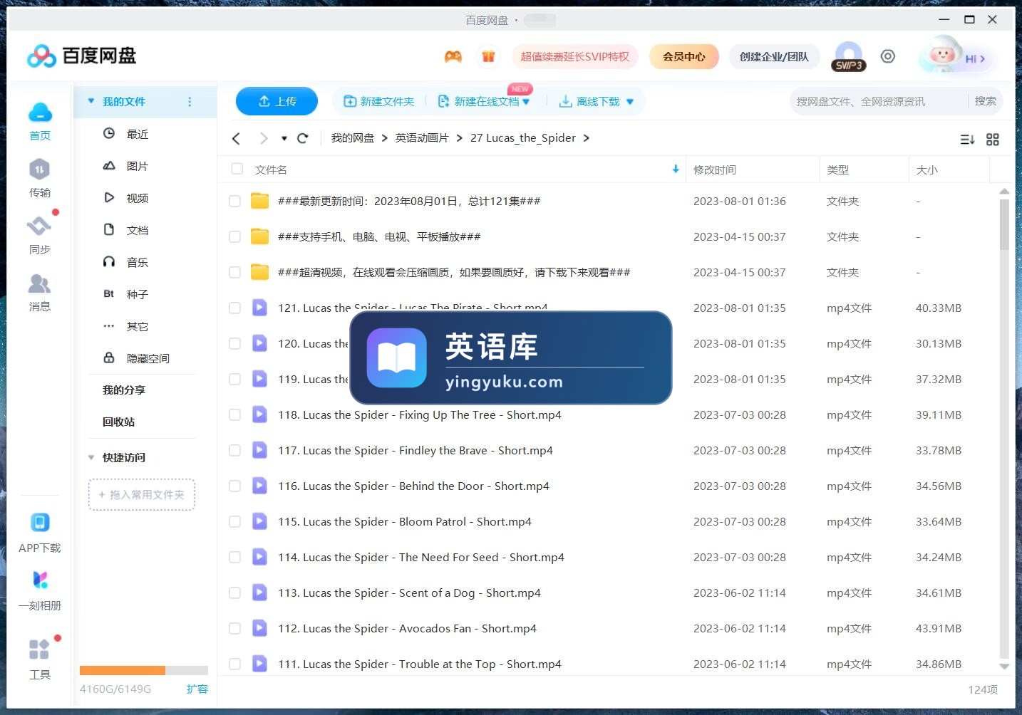Click the 隐藏空间 lock icon
Viewport: 1022px width, 715px height.
point(109,357)
